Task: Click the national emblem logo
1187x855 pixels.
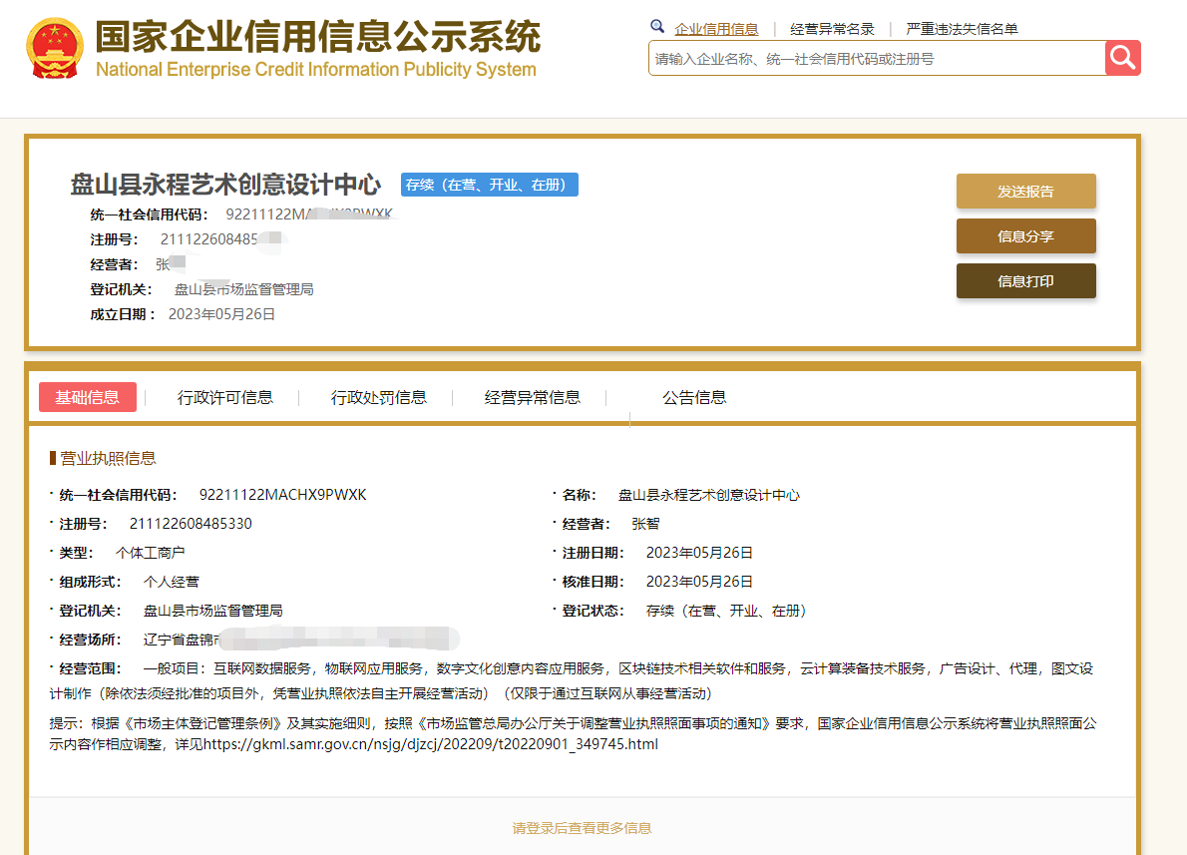Action: pyautogui.click(x=55, y=49)
